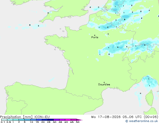The height and width of the screenshot is (123, 159).
Task: Pick the 30–35 mm purple legend swatch
Action: click(56, 120)
